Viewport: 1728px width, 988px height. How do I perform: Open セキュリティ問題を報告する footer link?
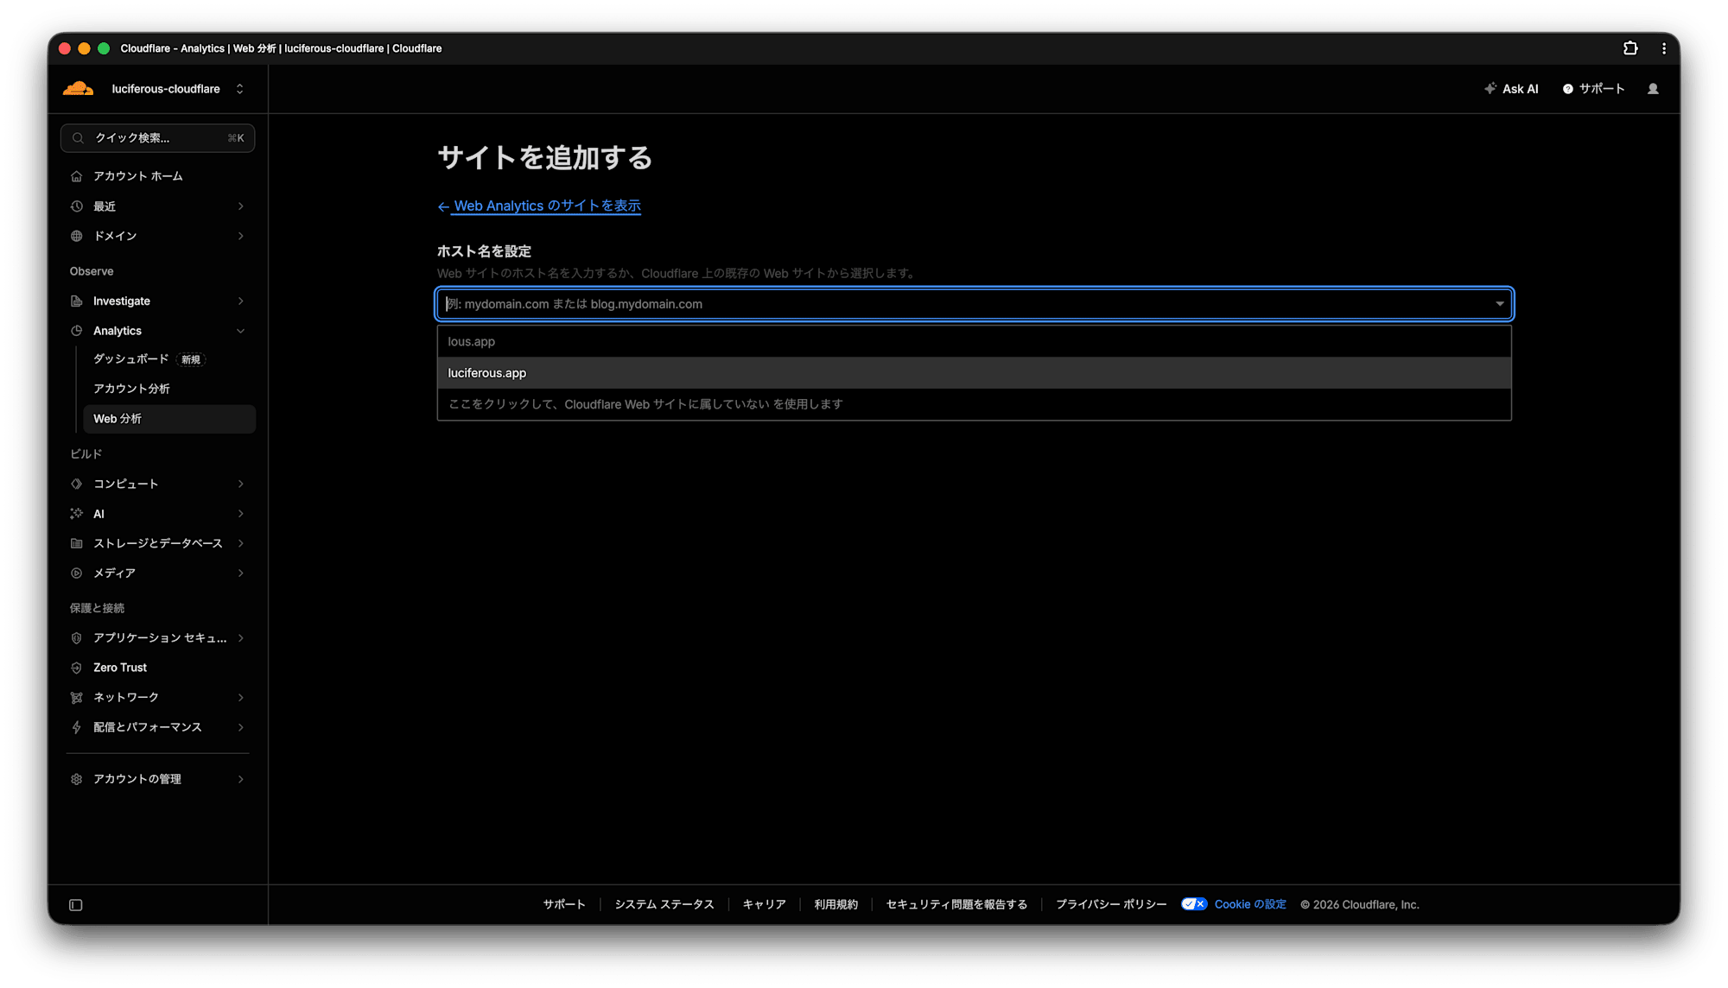pyautogui.click(x=957, y=904)
